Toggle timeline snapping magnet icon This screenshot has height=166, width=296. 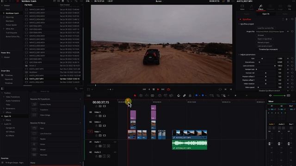click(x=179, y=95)
